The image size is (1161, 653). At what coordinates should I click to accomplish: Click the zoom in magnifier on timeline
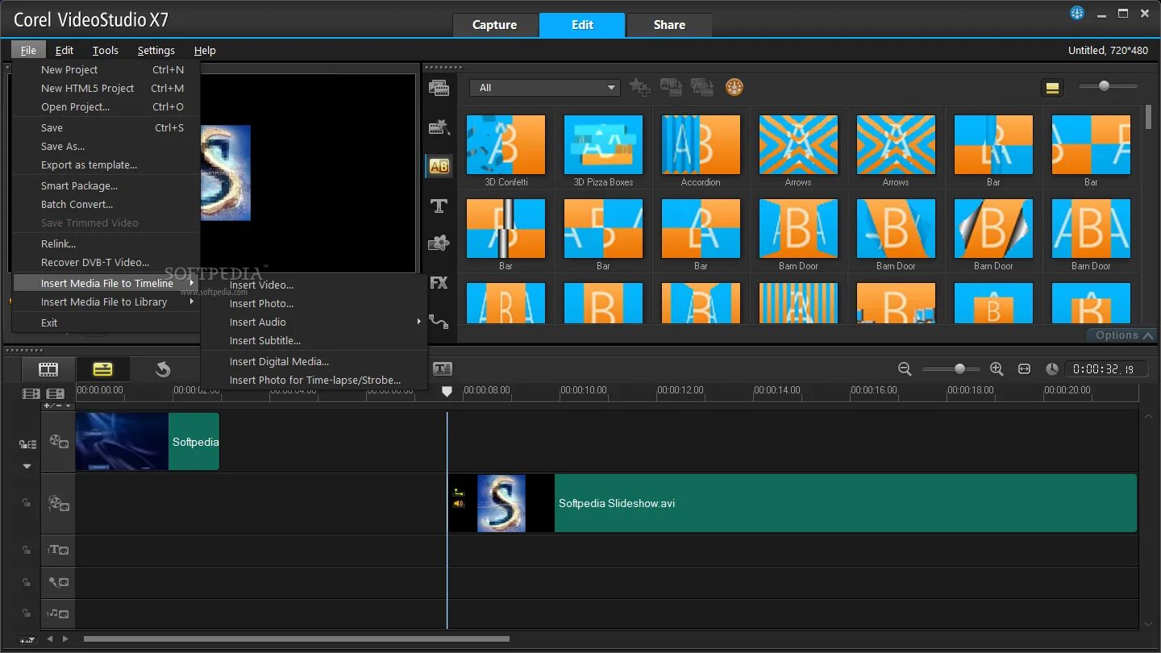[x=997, y=368]
